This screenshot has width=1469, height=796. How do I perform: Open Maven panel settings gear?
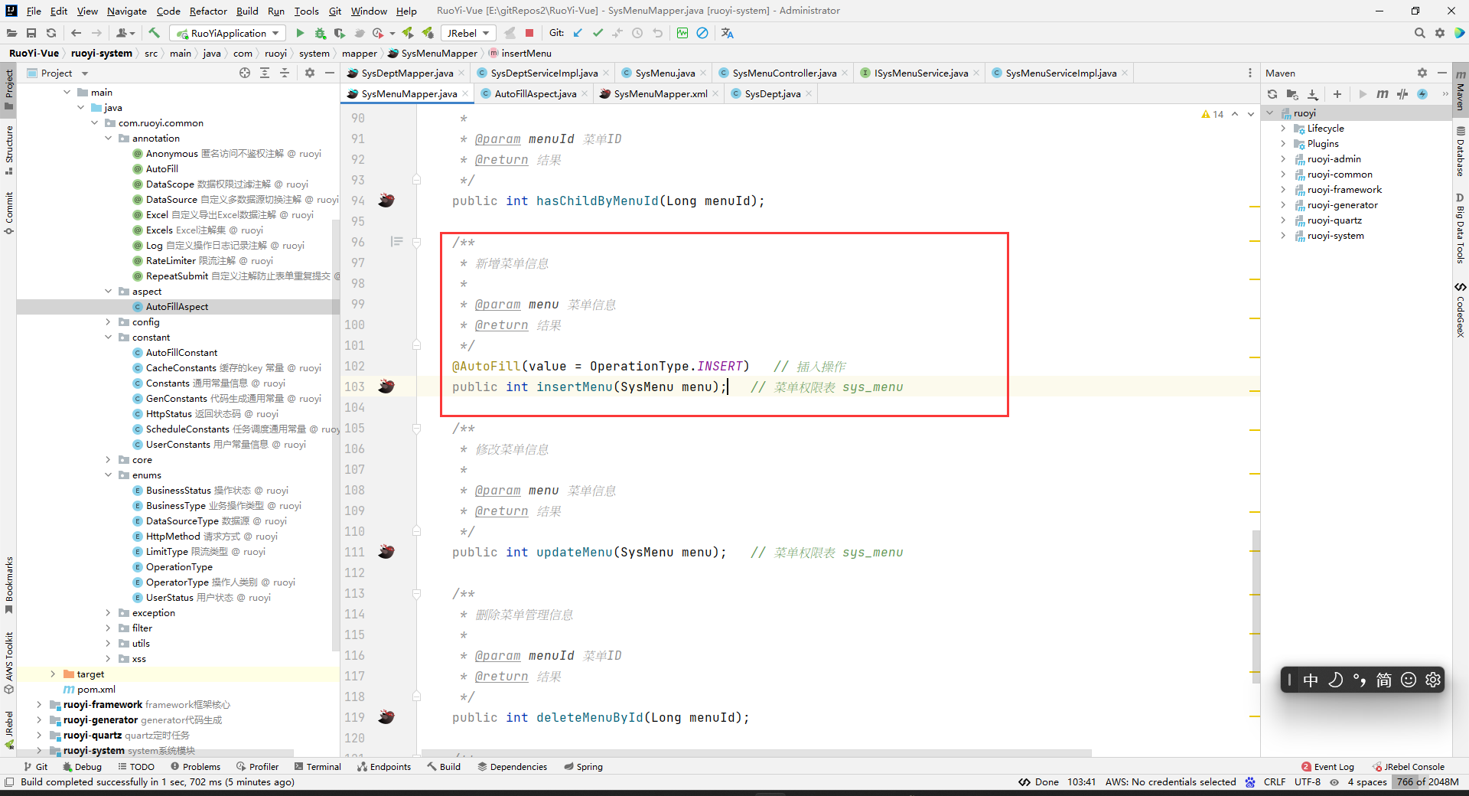[1422, 73]
